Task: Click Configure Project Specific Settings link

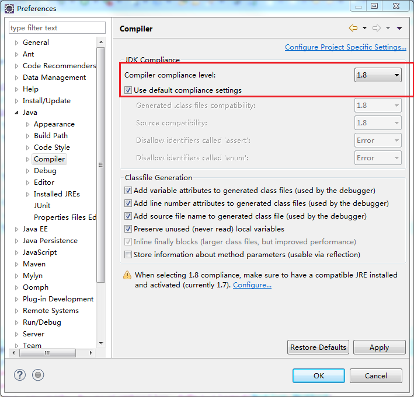Action: pyautogui.click(x=345, y=47)
